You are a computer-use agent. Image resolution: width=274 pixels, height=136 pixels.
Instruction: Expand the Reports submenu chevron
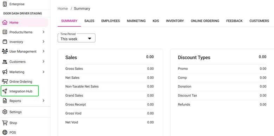pyautogui.click(x=44, y=101)
